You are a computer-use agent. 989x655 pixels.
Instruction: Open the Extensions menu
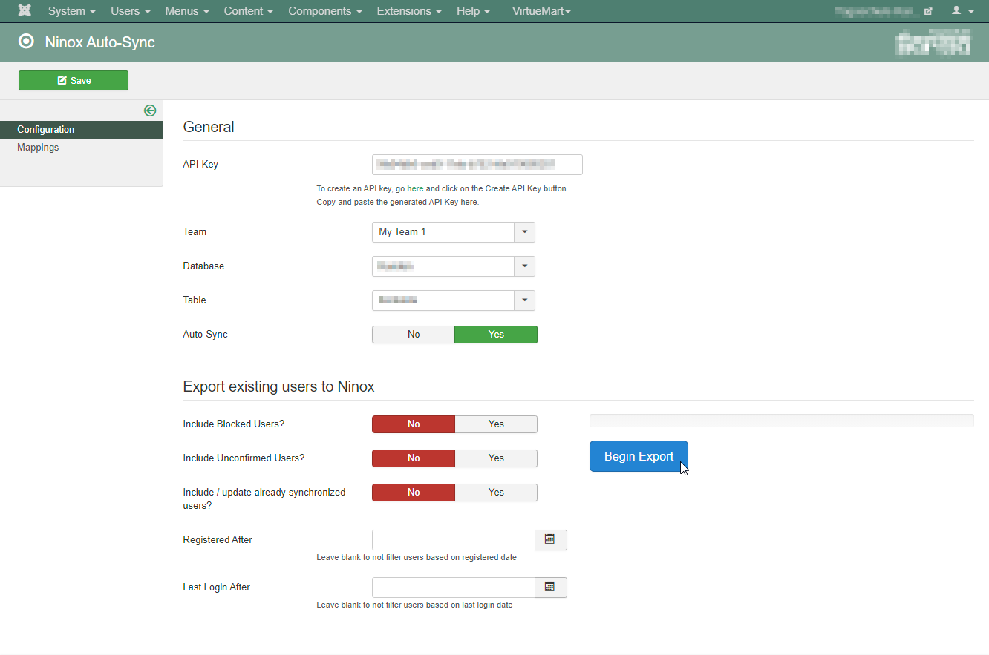click(x=409, y=11)
